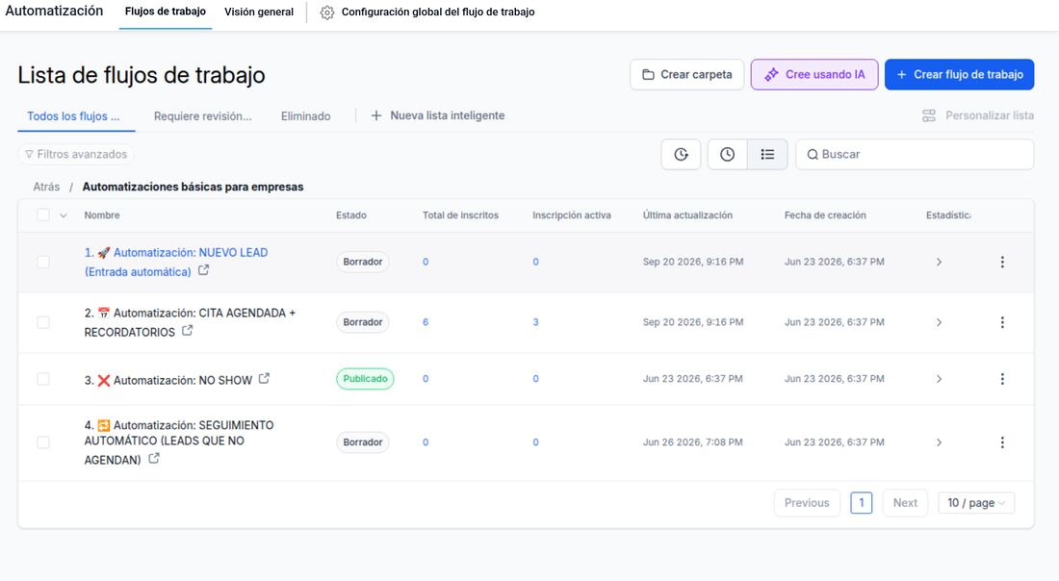The width and height of the screenshot is (1059, 581).
Task: Toggle the select-all checkbox in table header
Action: coord(43,215)
